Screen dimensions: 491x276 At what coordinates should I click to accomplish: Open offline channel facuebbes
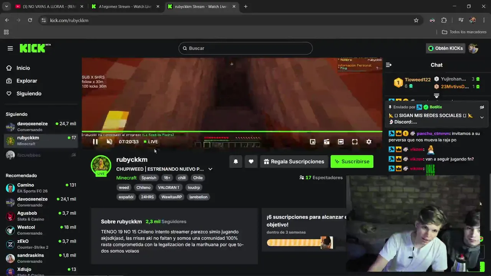tap(41, 155)
